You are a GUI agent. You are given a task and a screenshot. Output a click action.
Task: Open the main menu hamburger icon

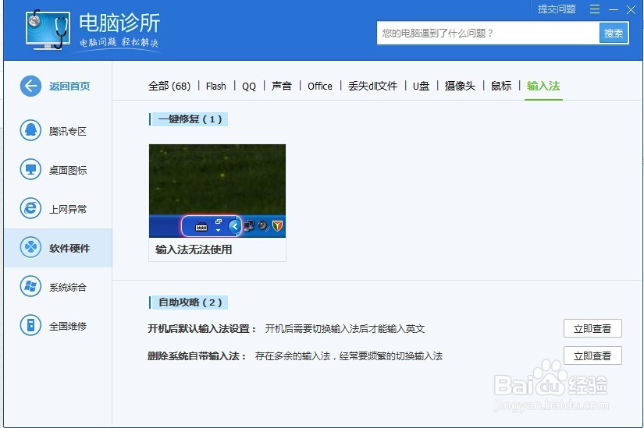(595, 9)
